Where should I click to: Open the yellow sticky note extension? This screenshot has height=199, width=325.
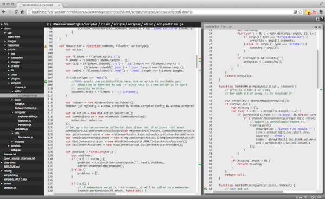308,12
